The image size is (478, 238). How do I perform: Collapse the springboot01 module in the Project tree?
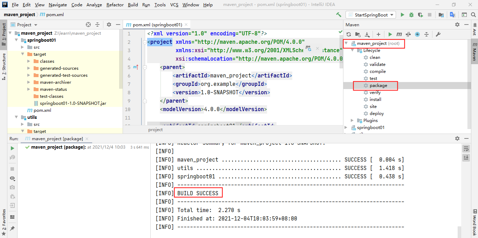coord(16,40)
